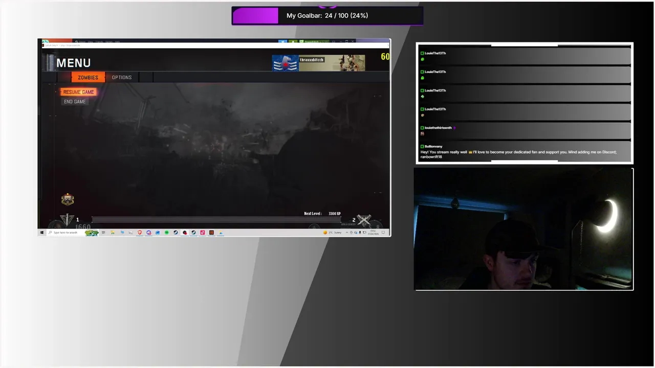This screenshot has width=655, height=368.
Task: Click the louiethethirteenth username in chat
Action: 438,128
